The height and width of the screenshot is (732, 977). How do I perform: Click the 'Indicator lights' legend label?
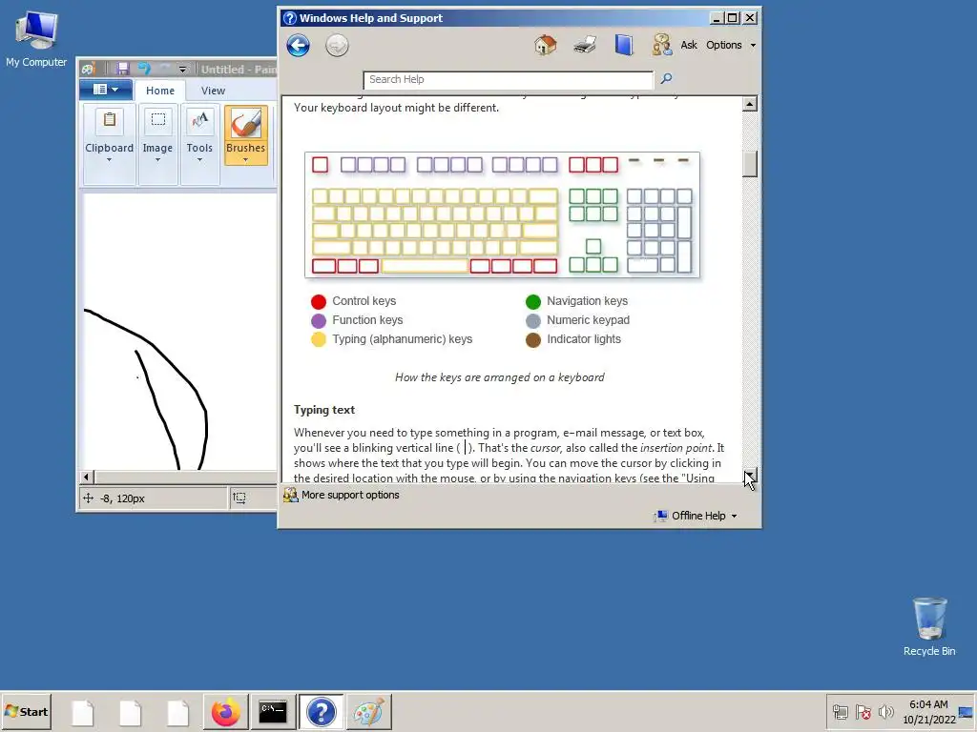click(584, 339)
